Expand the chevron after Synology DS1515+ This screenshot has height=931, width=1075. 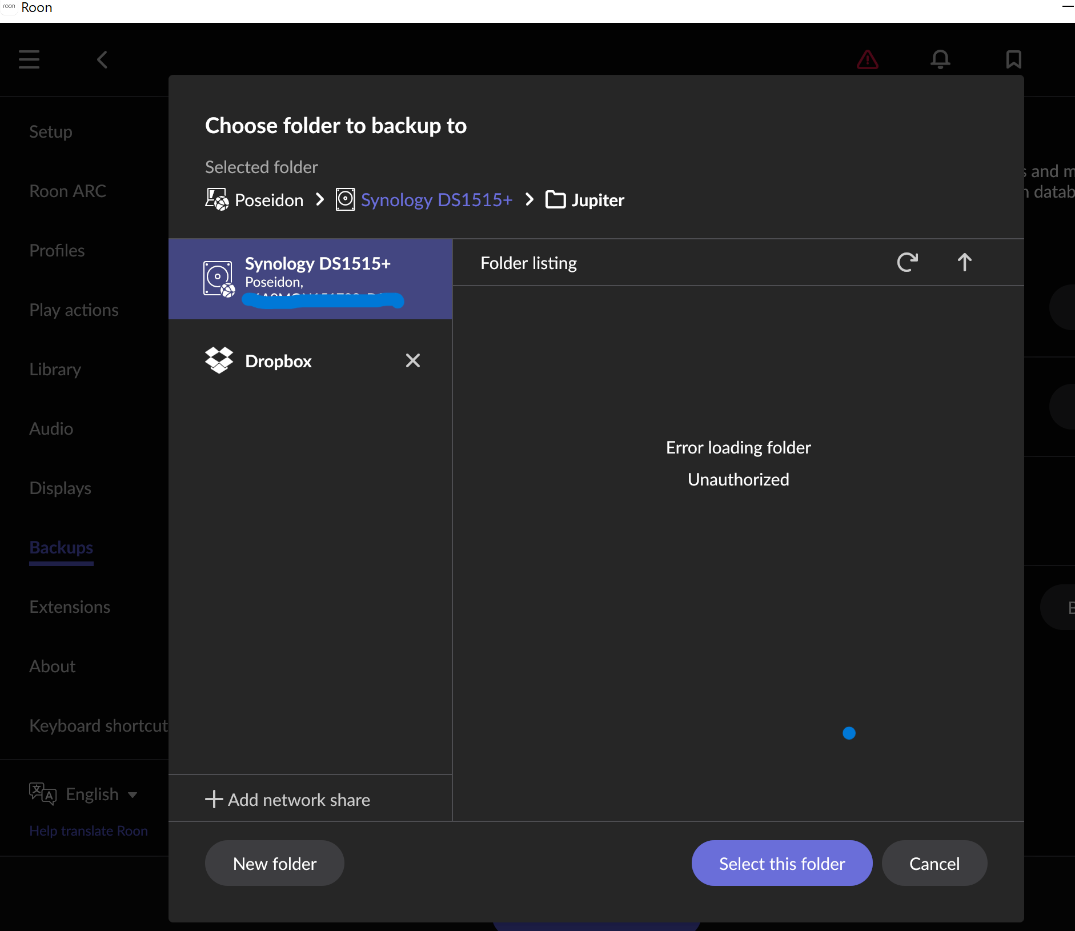click(530, 199)
